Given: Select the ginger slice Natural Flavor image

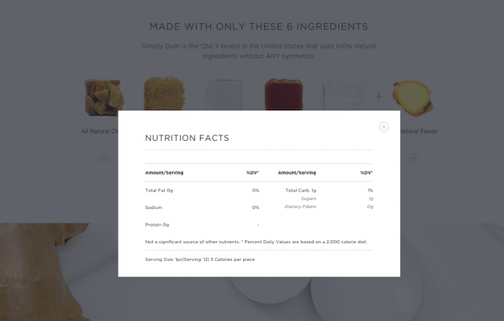Looking at the screenshot, I should pyautogui.click(x=413, y=98).
